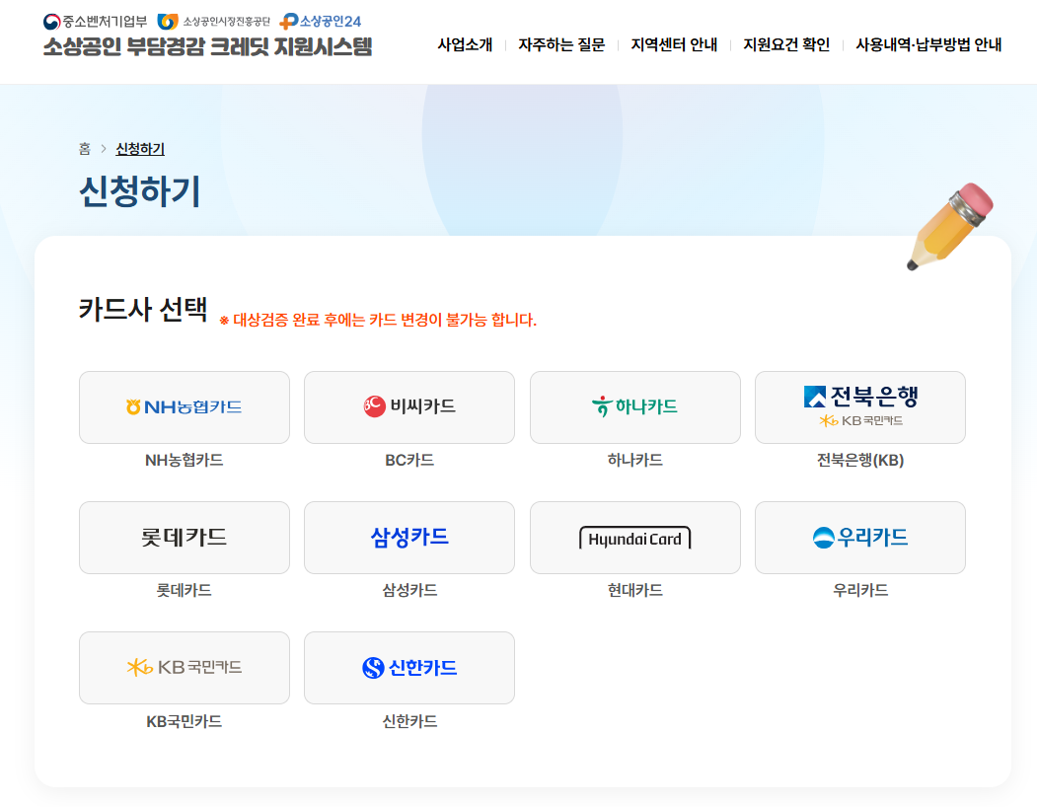Click the 소상공인 부담경감 크레딧 지원시스템 title
The image size is (1037, 807).
207,47
